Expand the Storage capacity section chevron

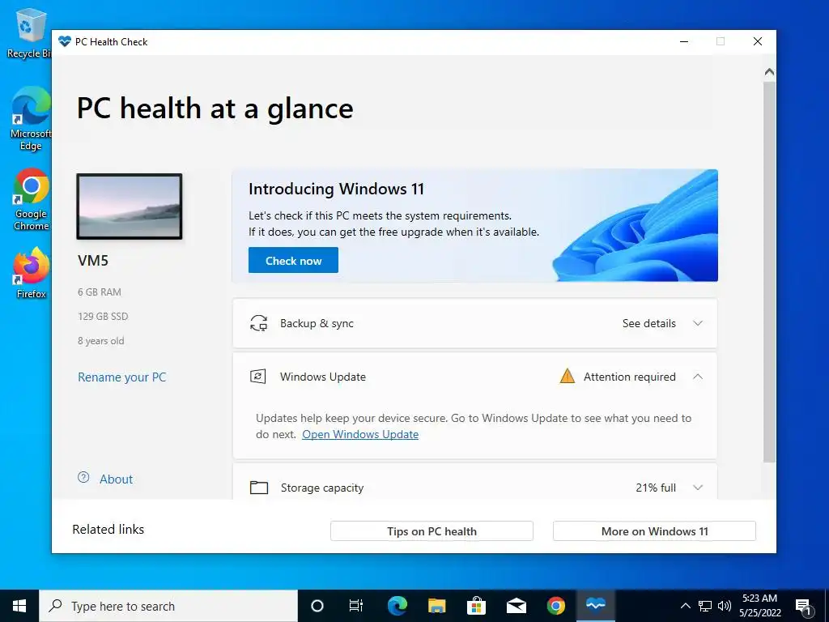click(698, 487)
